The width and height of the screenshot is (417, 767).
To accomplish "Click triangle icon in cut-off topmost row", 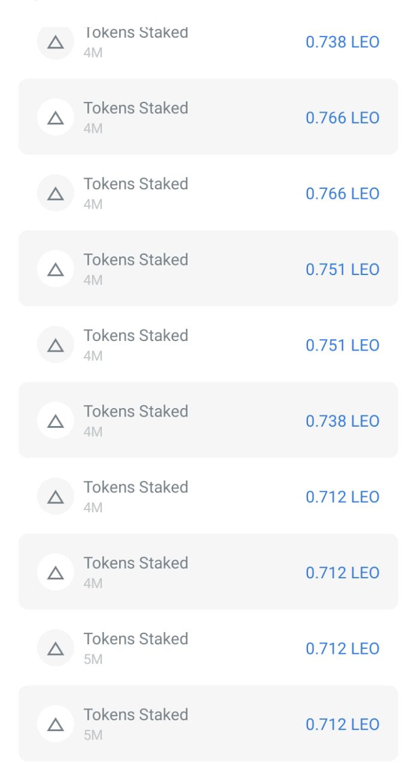I will click(56, 42).
